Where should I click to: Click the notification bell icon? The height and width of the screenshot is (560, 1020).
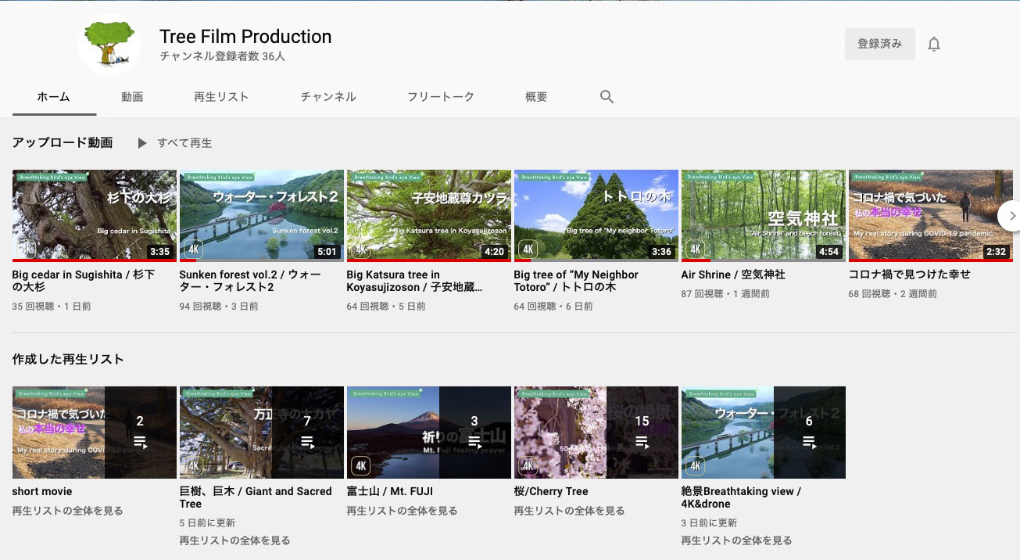933,45
